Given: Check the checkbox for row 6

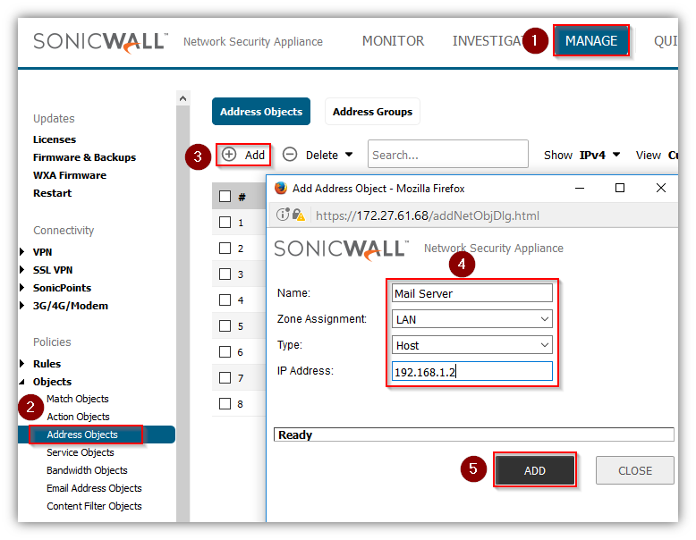Looking at the screenshot, I should click(x=225, y=352).
